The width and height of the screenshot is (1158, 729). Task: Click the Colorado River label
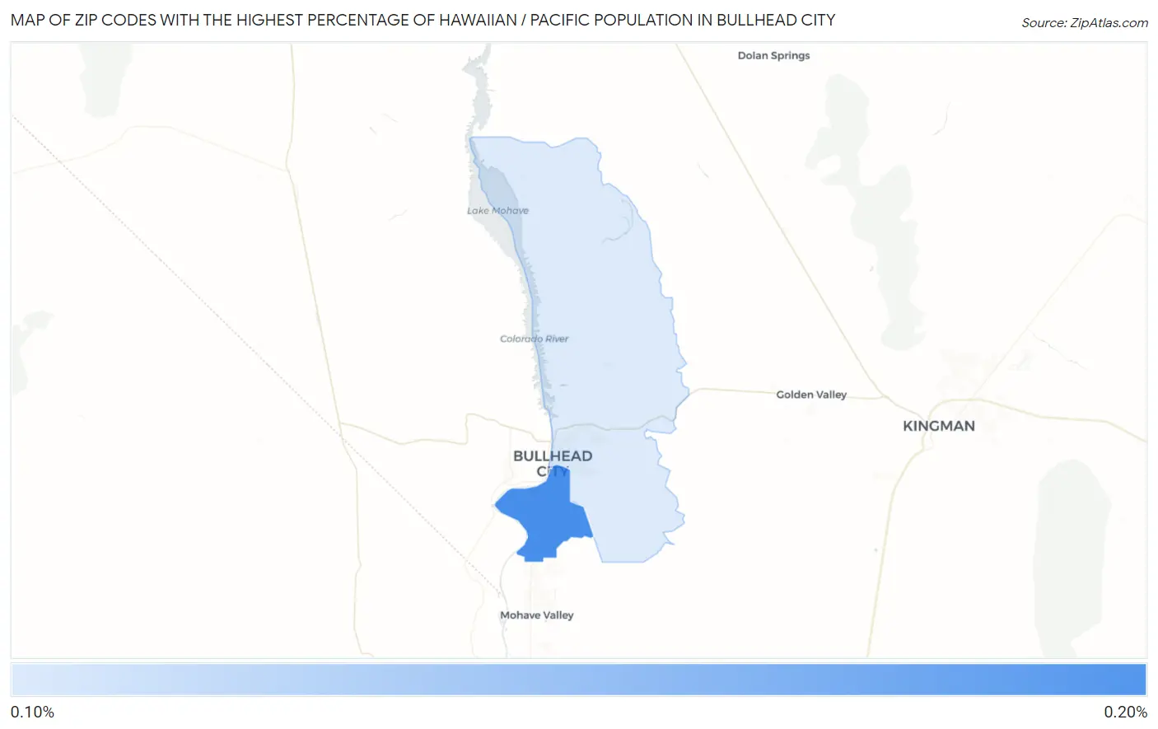click(x=534, y=339)
